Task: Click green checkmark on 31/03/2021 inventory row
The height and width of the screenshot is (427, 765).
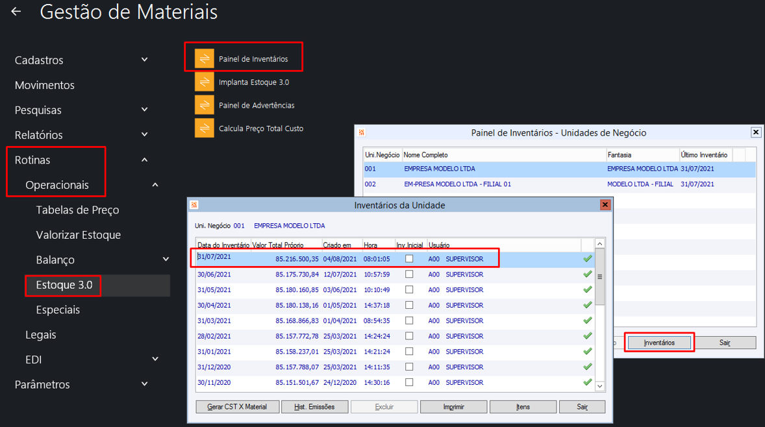Action: [588, 321]
